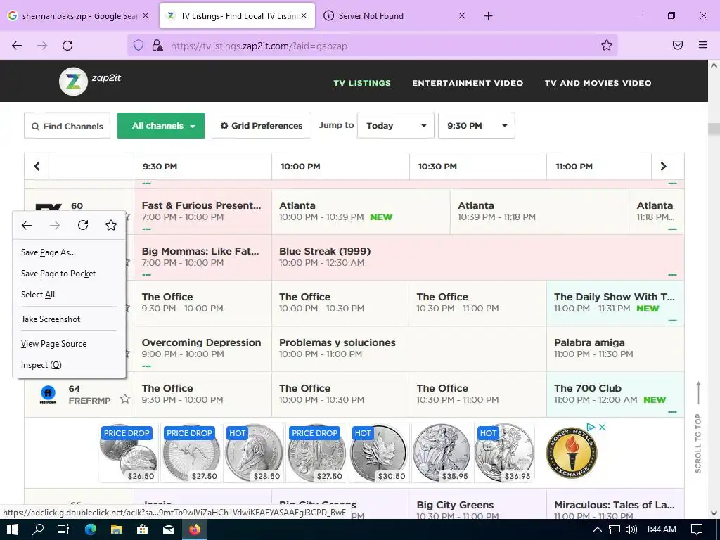Open File Explorer from taskbar
Image resolution: width=720 pixels, height=540 pixels.
pos(117,529)
